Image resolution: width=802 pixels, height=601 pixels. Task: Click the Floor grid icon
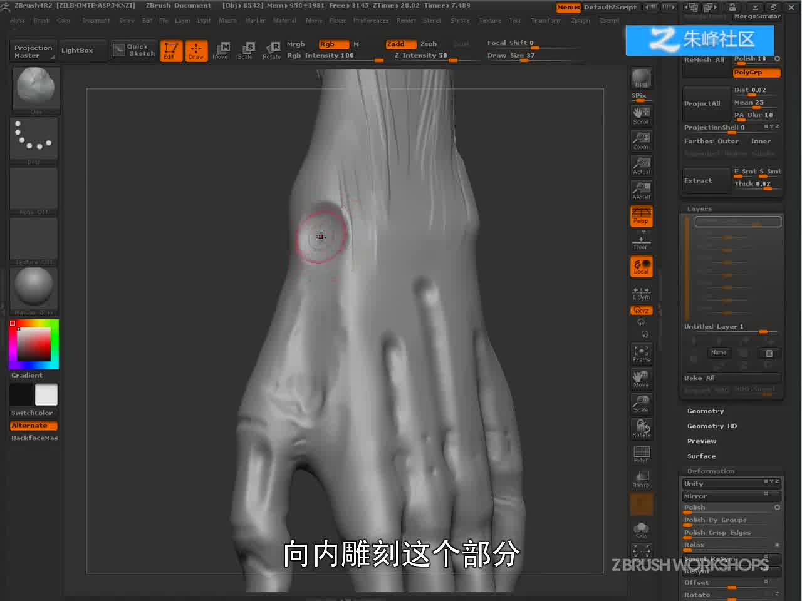[641, 241]
